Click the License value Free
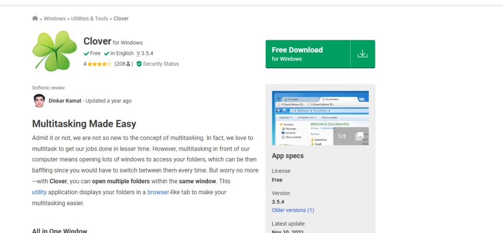The height and width of the screenshot is (233, 503). coord(277,180)
